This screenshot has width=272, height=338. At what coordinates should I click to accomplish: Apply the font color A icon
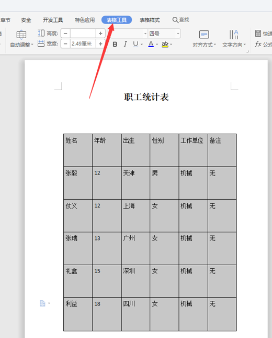[151, 44]
